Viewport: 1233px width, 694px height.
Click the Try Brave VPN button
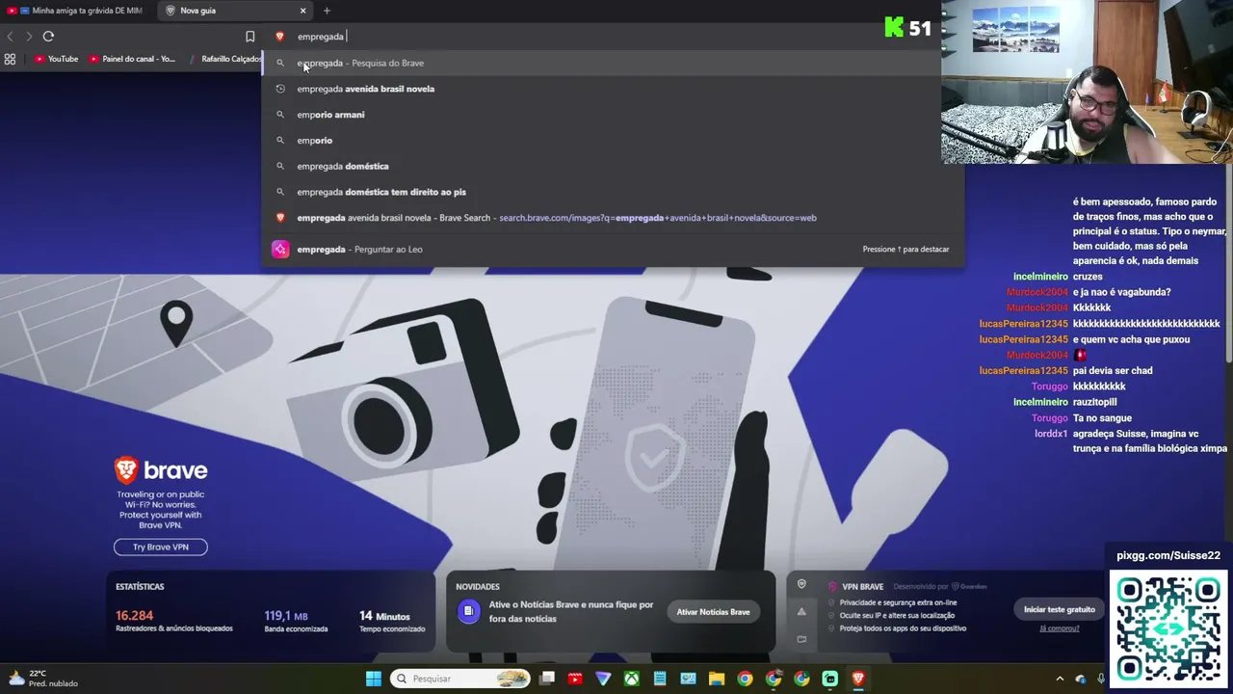coord(161,547)
